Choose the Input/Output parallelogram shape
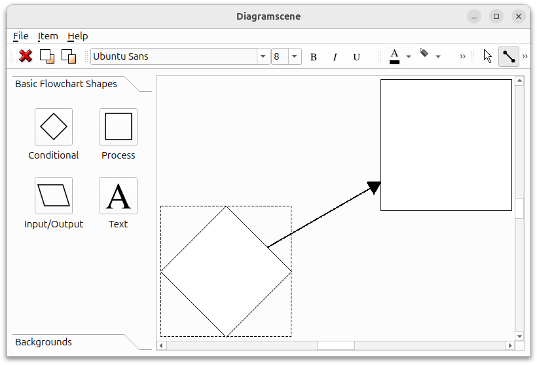The height and width of the screenshot is (365, 537). pos(54,195)
